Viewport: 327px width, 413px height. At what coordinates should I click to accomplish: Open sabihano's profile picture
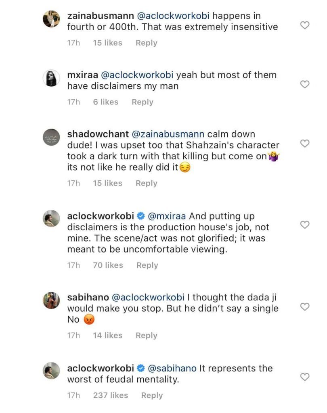pyautogui.click(x=51, y=300)
